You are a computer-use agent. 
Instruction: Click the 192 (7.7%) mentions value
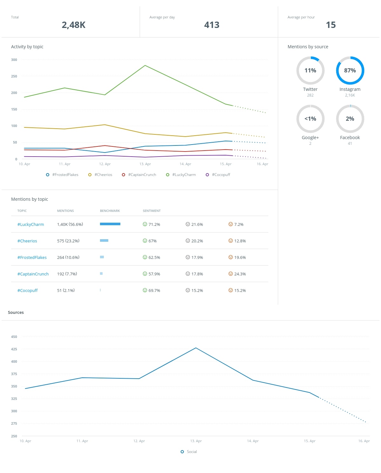pos(67,274)
